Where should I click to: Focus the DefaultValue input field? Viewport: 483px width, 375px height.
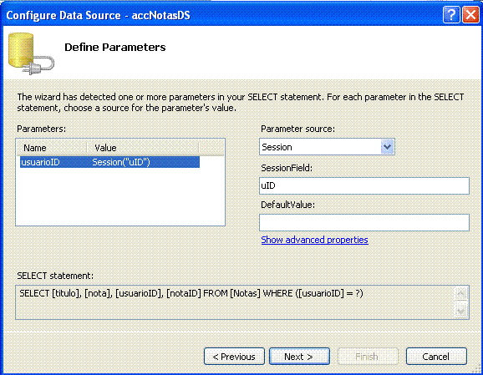[x=364, y=223]
